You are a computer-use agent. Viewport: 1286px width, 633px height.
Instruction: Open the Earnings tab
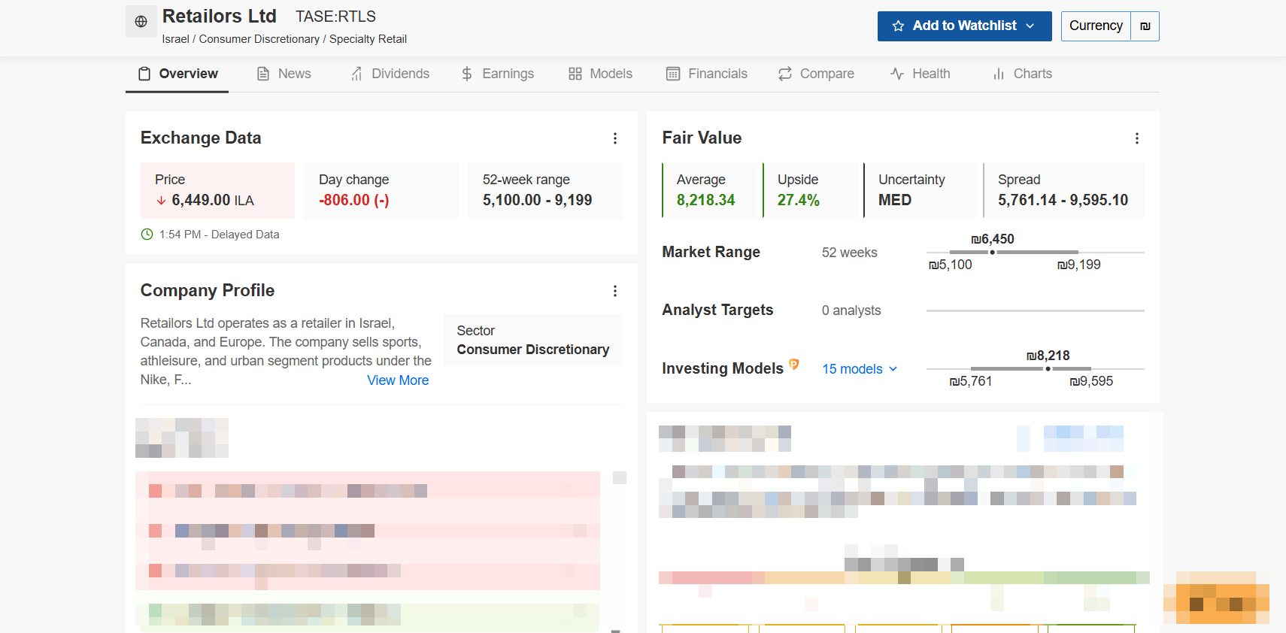coord(497,74)
